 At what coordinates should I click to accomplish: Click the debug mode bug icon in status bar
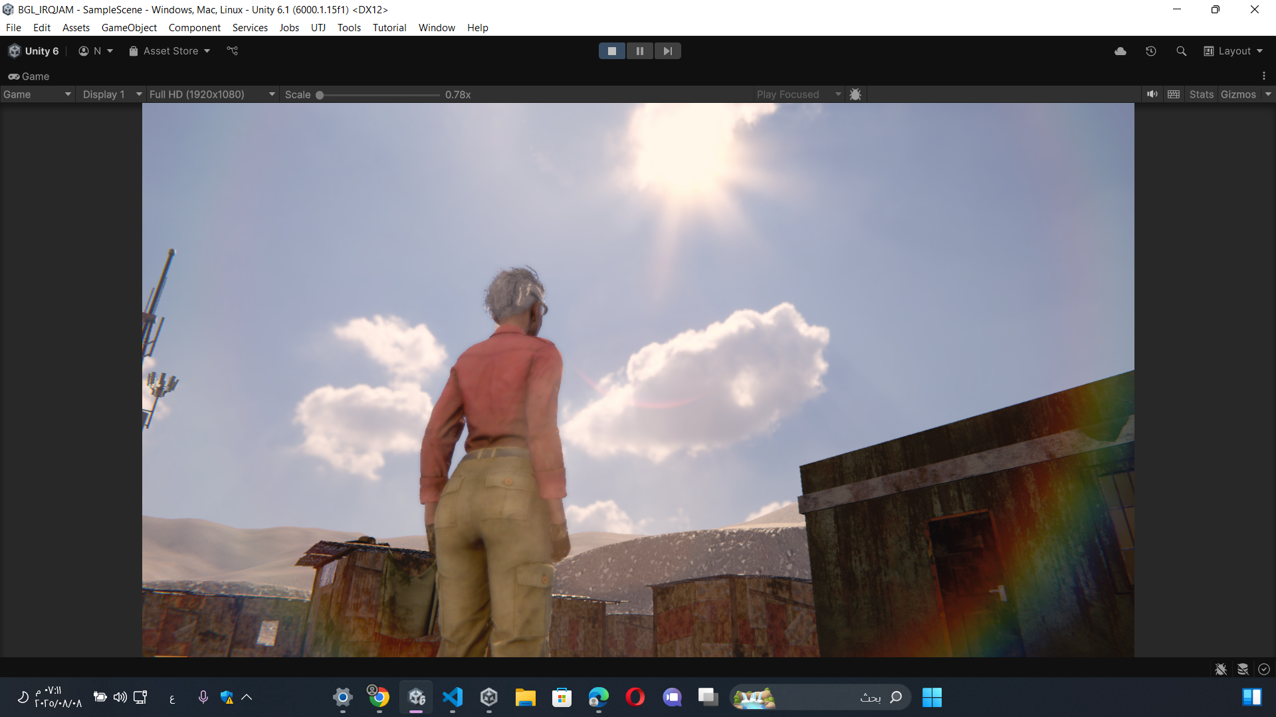click(x=1221, y=669)
